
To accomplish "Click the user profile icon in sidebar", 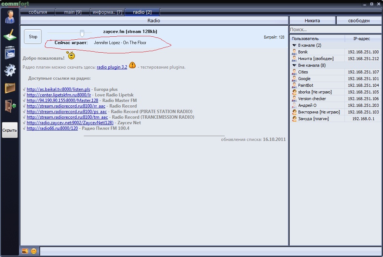I will [x=10, y=16].
